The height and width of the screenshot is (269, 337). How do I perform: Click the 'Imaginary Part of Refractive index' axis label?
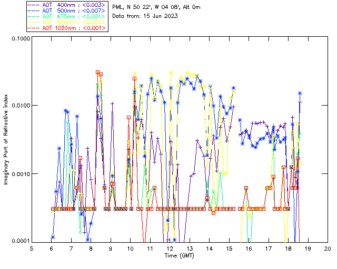click(6, 139)
